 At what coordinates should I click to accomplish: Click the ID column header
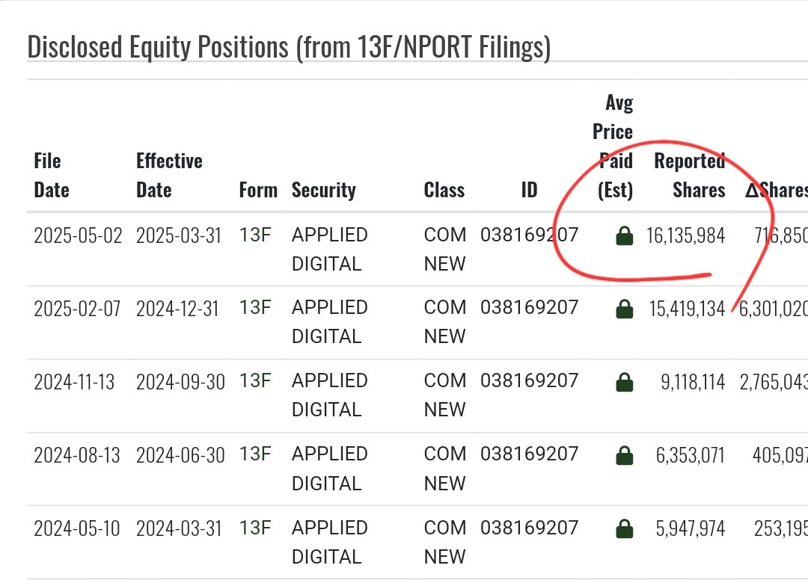[529, 191]
